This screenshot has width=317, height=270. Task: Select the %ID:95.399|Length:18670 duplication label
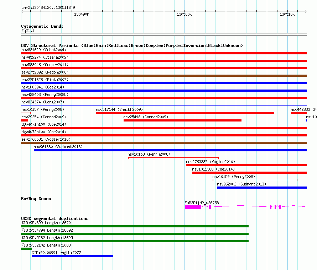46,223
